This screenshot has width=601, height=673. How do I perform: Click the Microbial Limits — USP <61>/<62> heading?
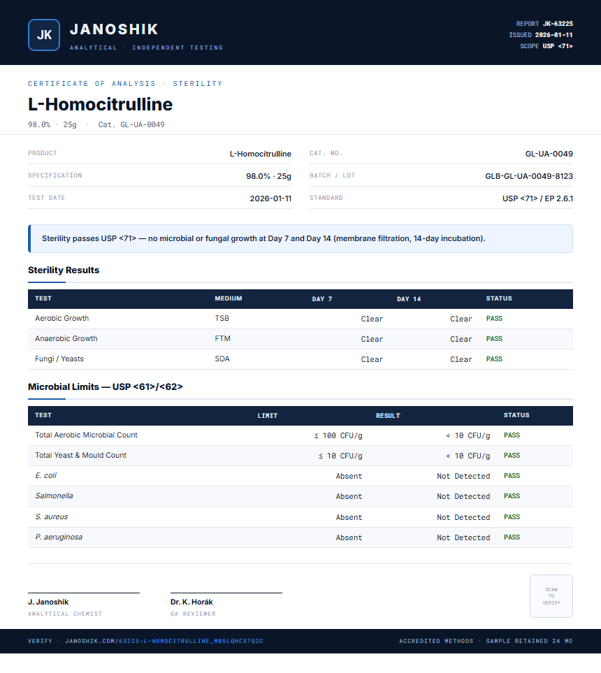pos(105,386)
